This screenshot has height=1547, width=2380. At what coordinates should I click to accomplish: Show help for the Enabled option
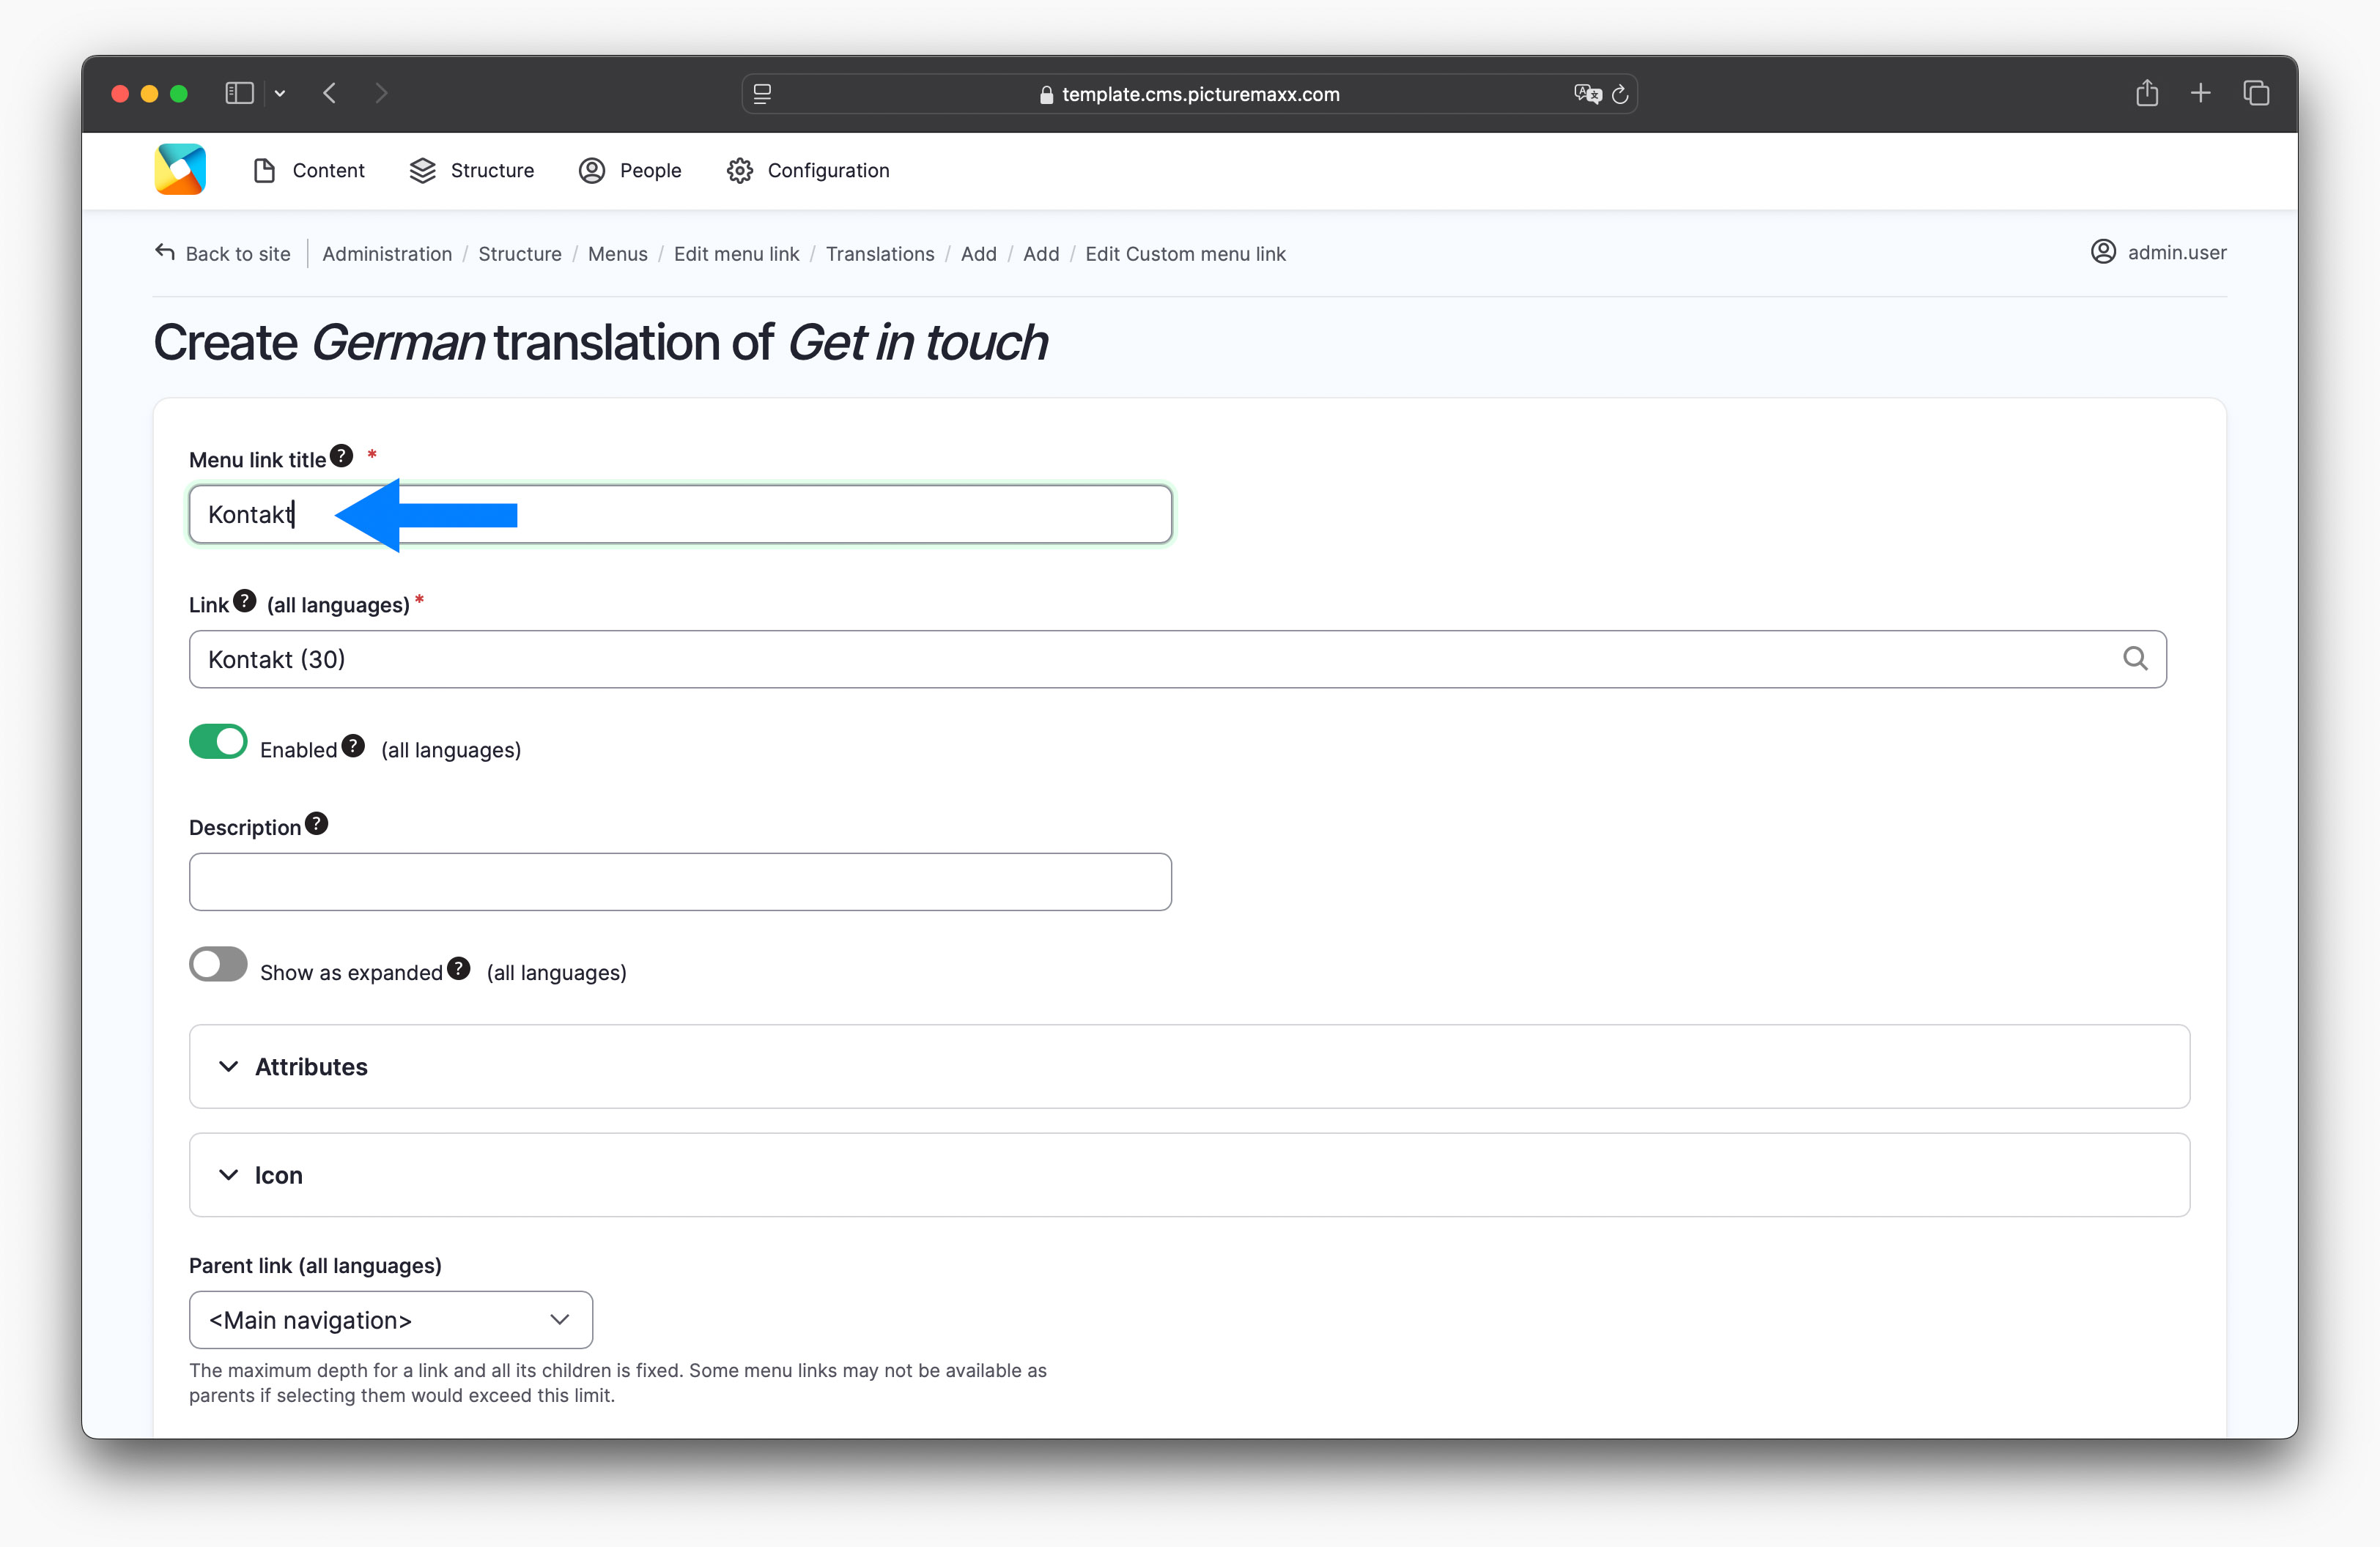pos(353,746)
